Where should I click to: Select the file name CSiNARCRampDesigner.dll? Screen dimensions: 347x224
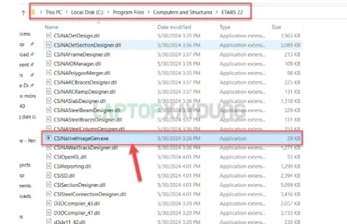coord(85,92)
